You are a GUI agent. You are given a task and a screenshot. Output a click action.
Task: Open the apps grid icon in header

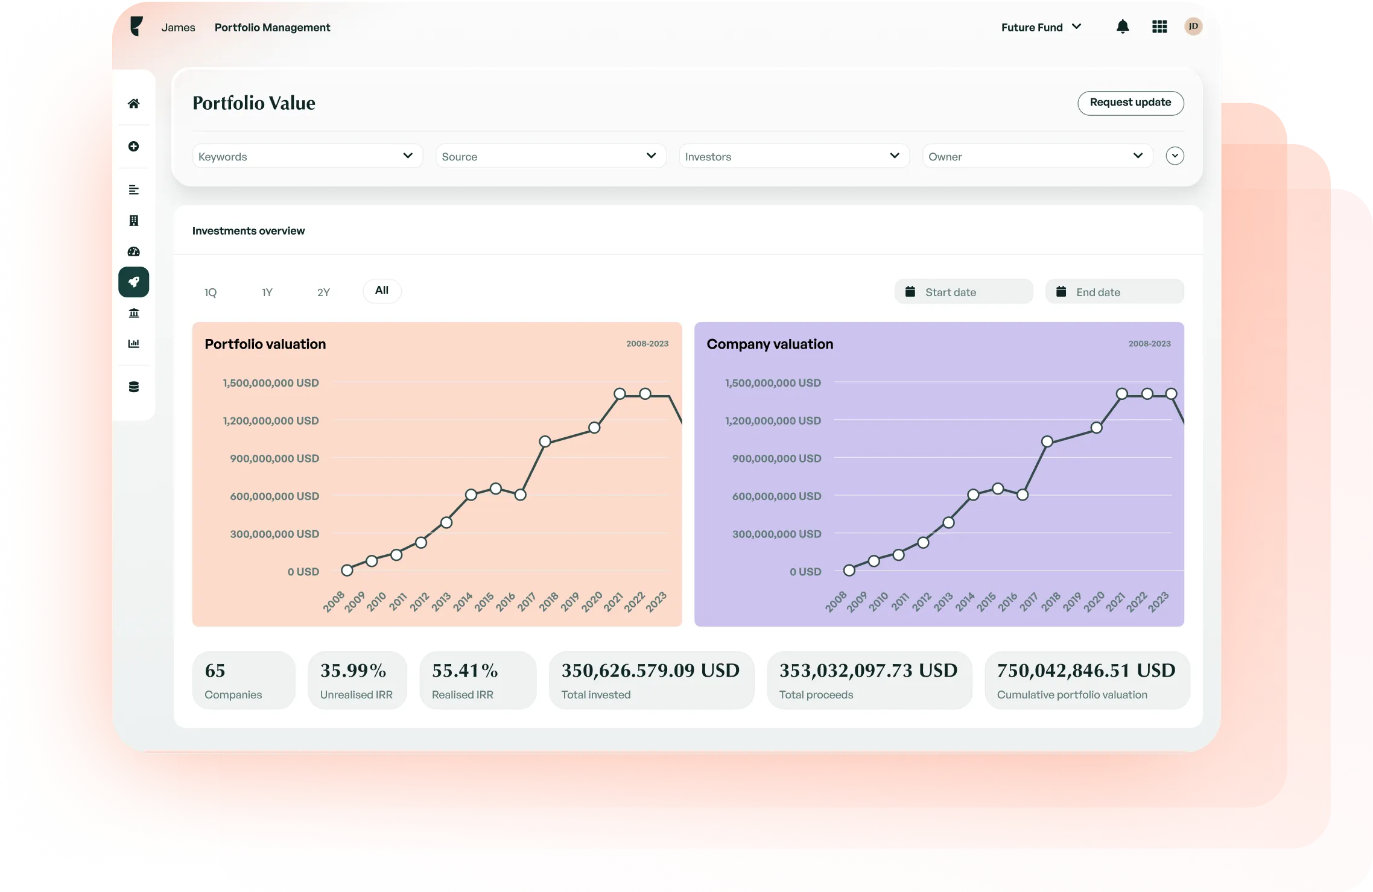click(1159, 27)
